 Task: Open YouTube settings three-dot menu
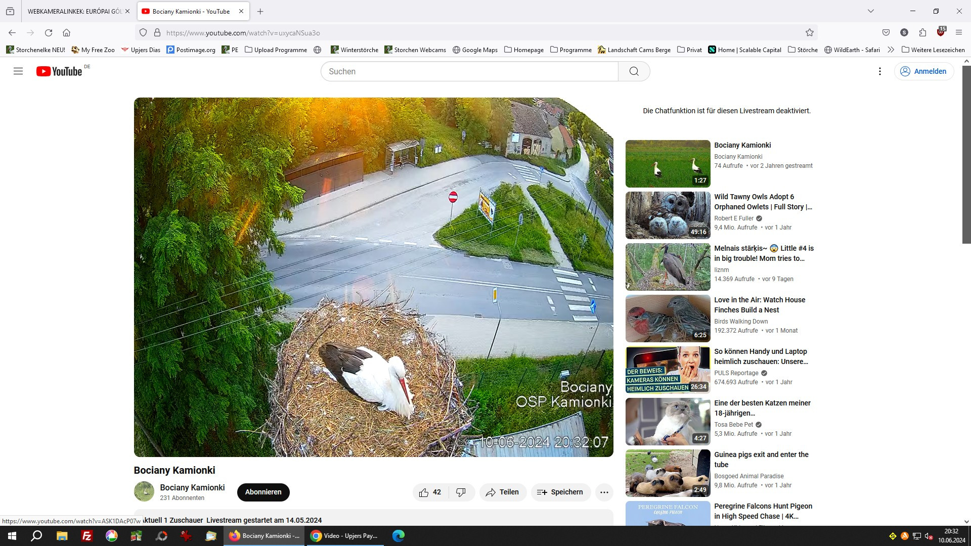coord(879,71)
